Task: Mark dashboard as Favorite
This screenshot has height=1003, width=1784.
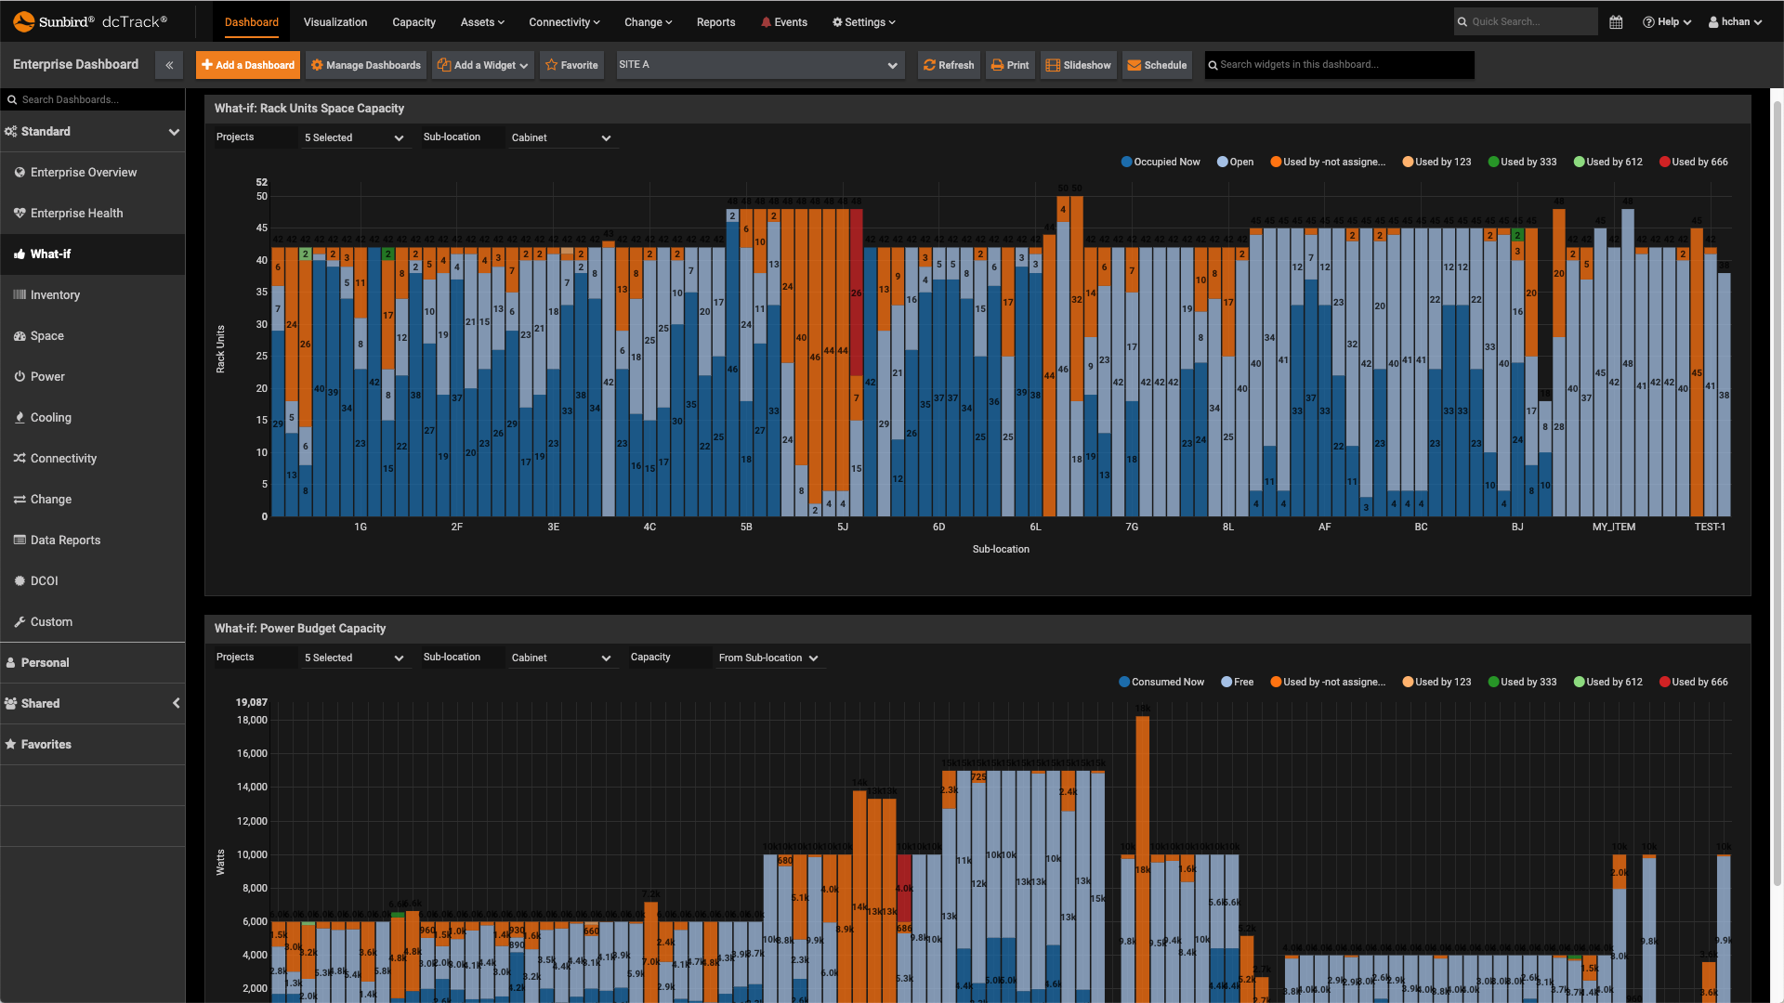Action: (571, 65)
